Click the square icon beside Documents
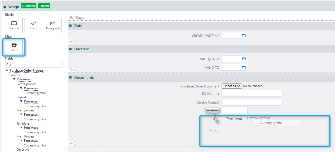Image resolution: width=335 pixels, height=152 pixels. (70, 78)
